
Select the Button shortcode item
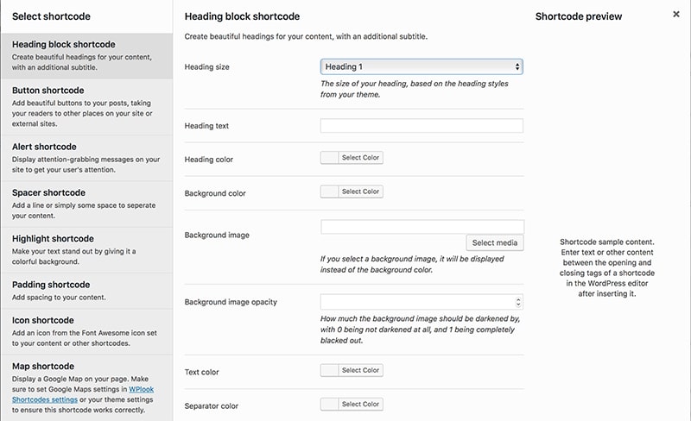(x=87, y=107)
